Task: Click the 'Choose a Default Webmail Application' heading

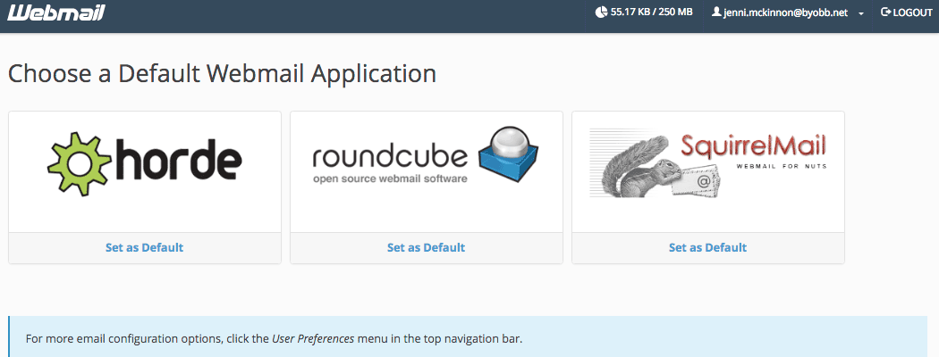Action: [x=222, y=74]
